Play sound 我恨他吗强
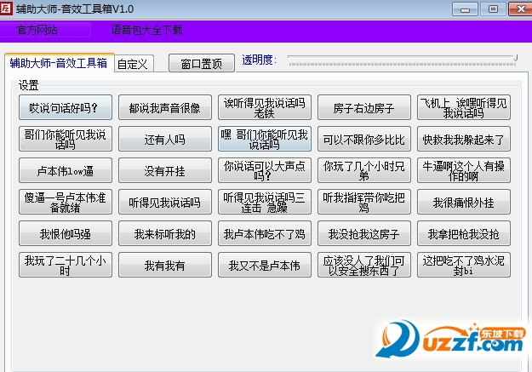Image resolution: width=532 pixels, height=372 pixels. coord(66,233)
